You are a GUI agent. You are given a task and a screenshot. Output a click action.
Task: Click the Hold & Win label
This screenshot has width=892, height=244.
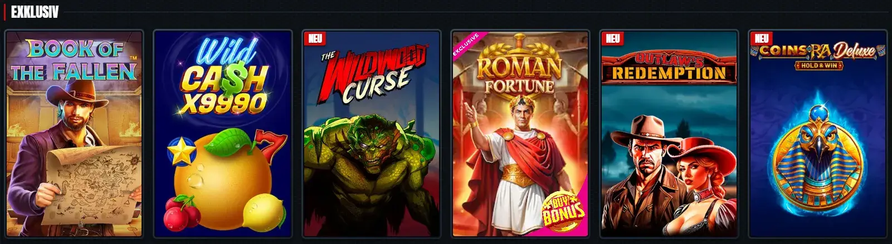tap(817, 65)
